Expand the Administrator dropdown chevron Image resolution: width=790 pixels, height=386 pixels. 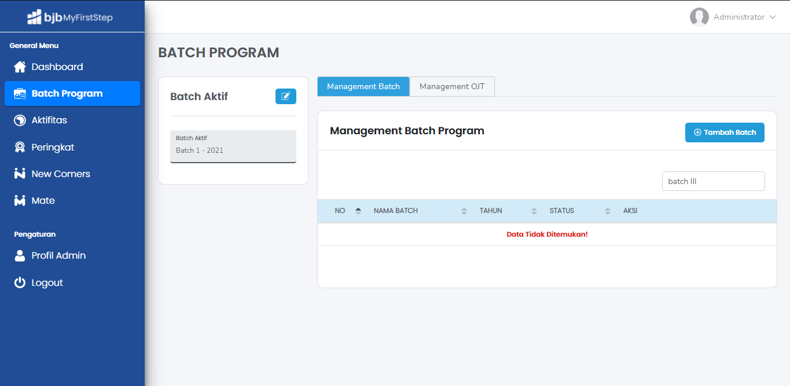[773, 17]
